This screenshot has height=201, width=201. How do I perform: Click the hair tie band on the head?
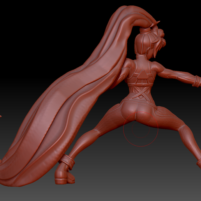click(145, 31)
